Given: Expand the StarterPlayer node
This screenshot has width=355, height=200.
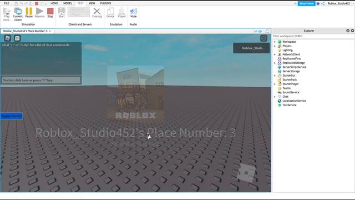Looking at the screenshot, I should point(275,84).
